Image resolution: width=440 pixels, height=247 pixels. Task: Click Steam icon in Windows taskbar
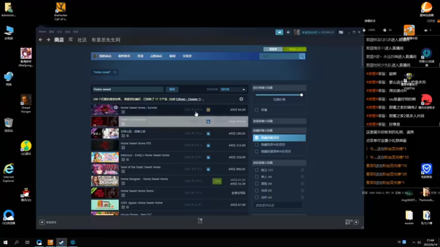pyautogui.click(x=61, y=242)
